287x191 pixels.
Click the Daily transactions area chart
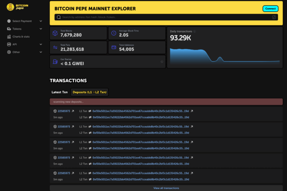coord(225,56)
